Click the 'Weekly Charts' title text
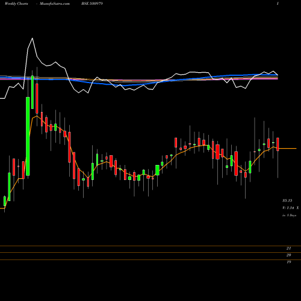The image size is (301, 301). (16, 4)
